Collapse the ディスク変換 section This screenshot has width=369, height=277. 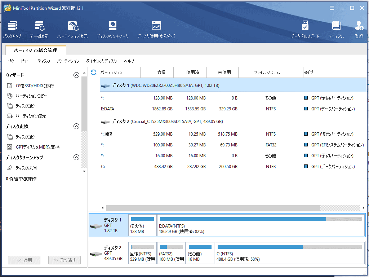(x=76, y=126)
